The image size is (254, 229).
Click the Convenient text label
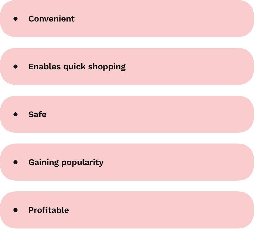coord(51,19)
